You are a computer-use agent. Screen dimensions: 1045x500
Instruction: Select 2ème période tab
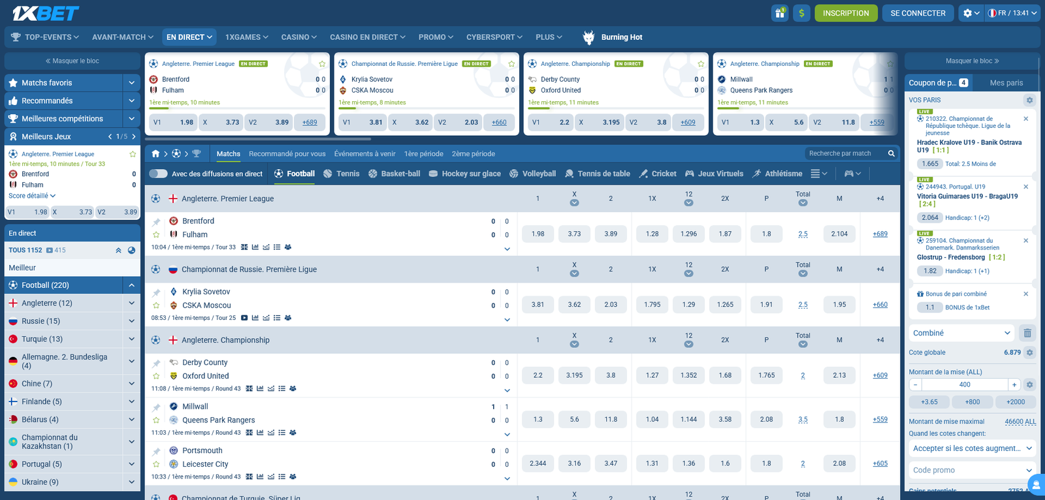[x=474, y=154]
